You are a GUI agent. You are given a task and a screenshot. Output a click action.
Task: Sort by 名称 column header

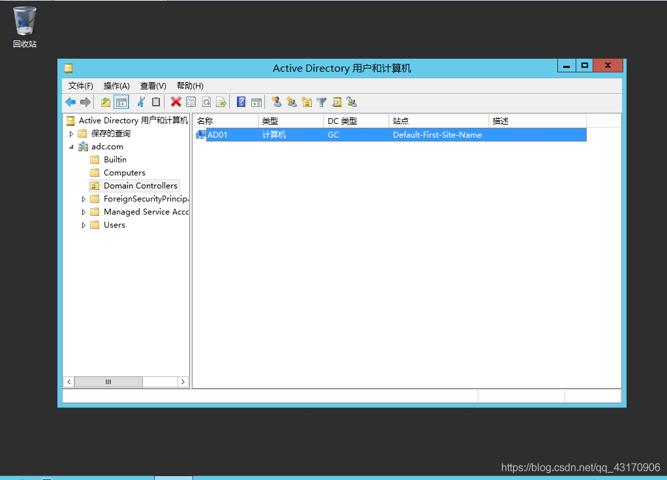(225, 121)
